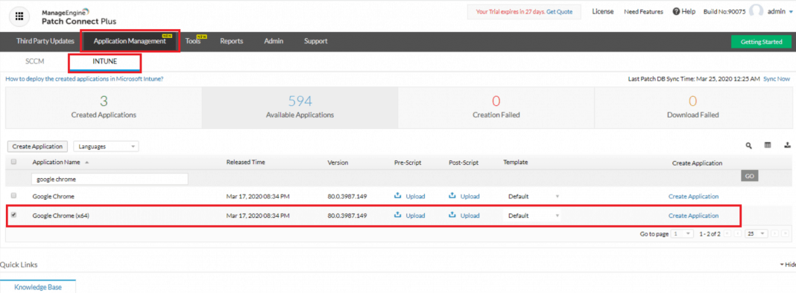This screenshot has height=293, width=796.
Task: Check the Google Chrome row checkbox
Action: coord(13,195)
